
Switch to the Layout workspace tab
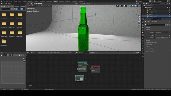coord(25,1)
